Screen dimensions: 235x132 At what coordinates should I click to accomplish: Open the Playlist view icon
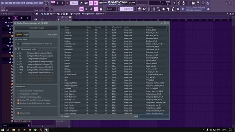coord(139,9)
